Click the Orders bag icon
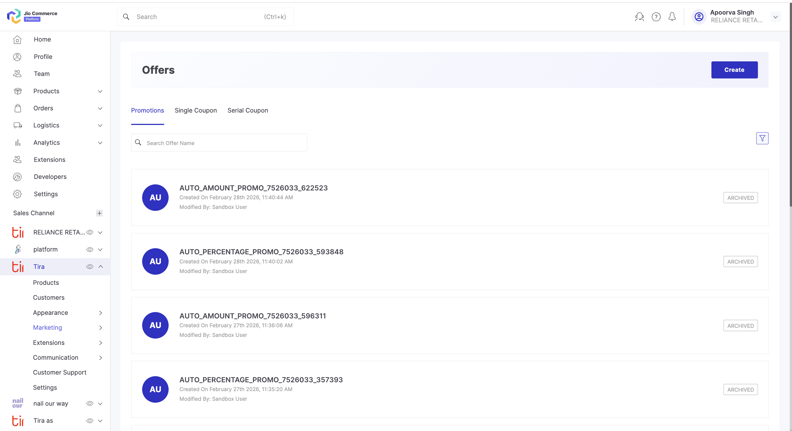Screen dimensions: 792x431 coord(17,108)
